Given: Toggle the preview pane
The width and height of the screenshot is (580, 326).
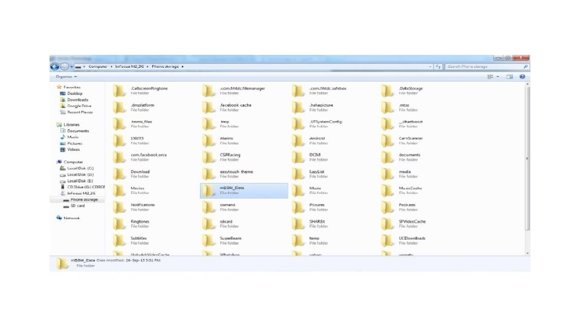Looking at the screenshot, I should pyautogui.click(x=509, y=77).
